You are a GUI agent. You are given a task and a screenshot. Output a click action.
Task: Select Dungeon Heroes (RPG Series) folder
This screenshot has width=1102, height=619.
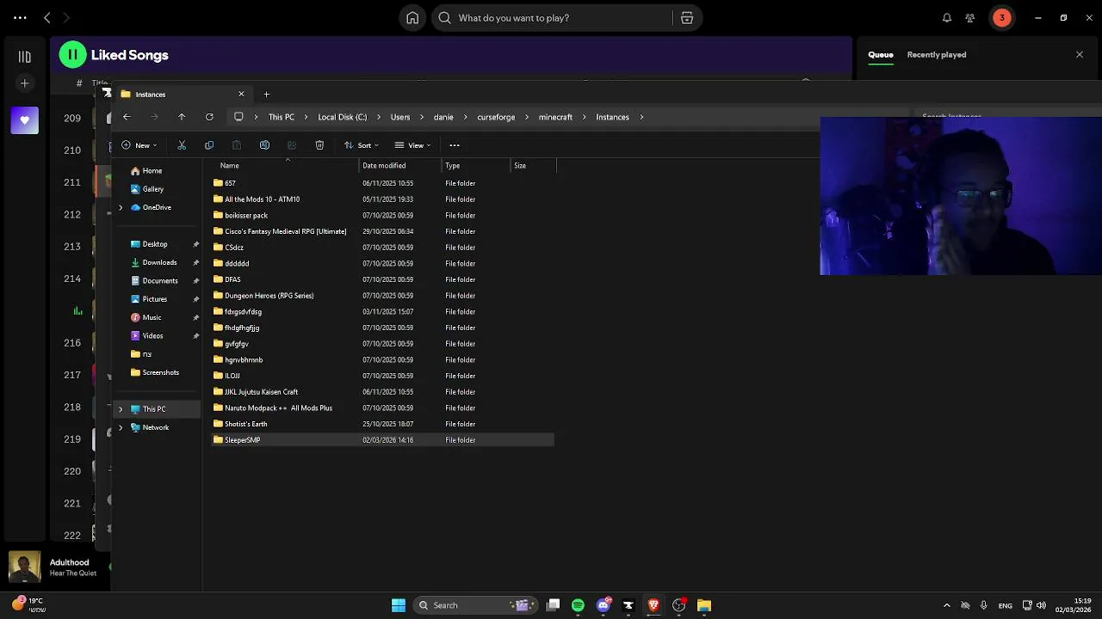coord(383,296)
